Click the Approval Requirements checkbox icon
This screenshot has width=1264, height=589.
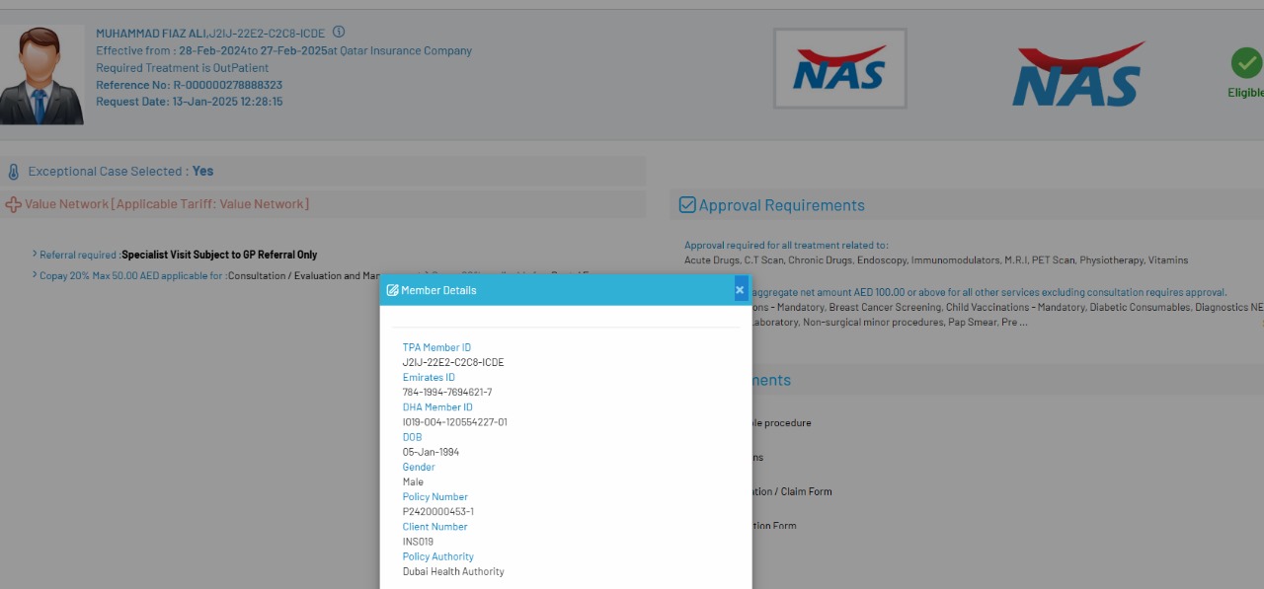pos(687,205)
